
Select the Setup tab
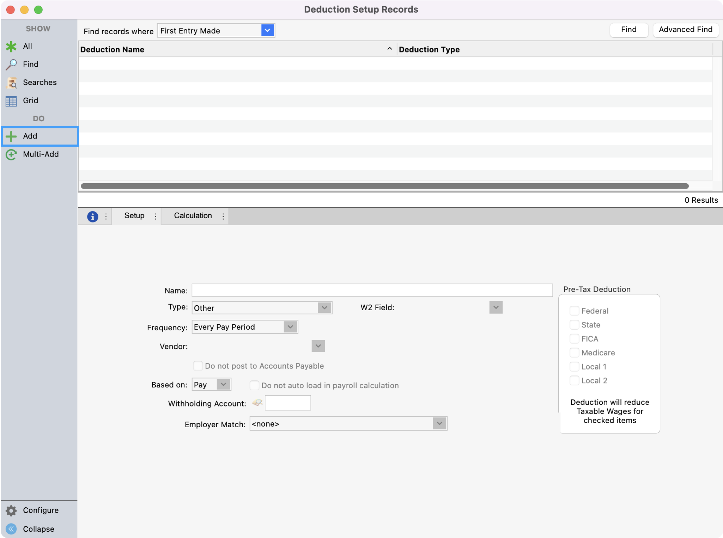(x=134, y=216)
